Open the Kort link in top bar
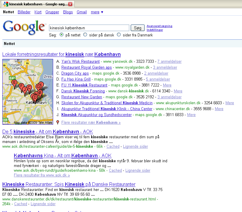 pyautogui.click(x=38, y=12)
